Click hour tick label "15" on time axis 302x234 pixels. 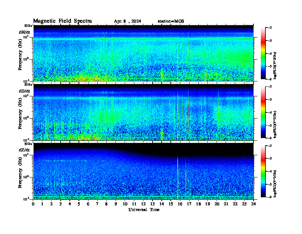coord(171,204)
